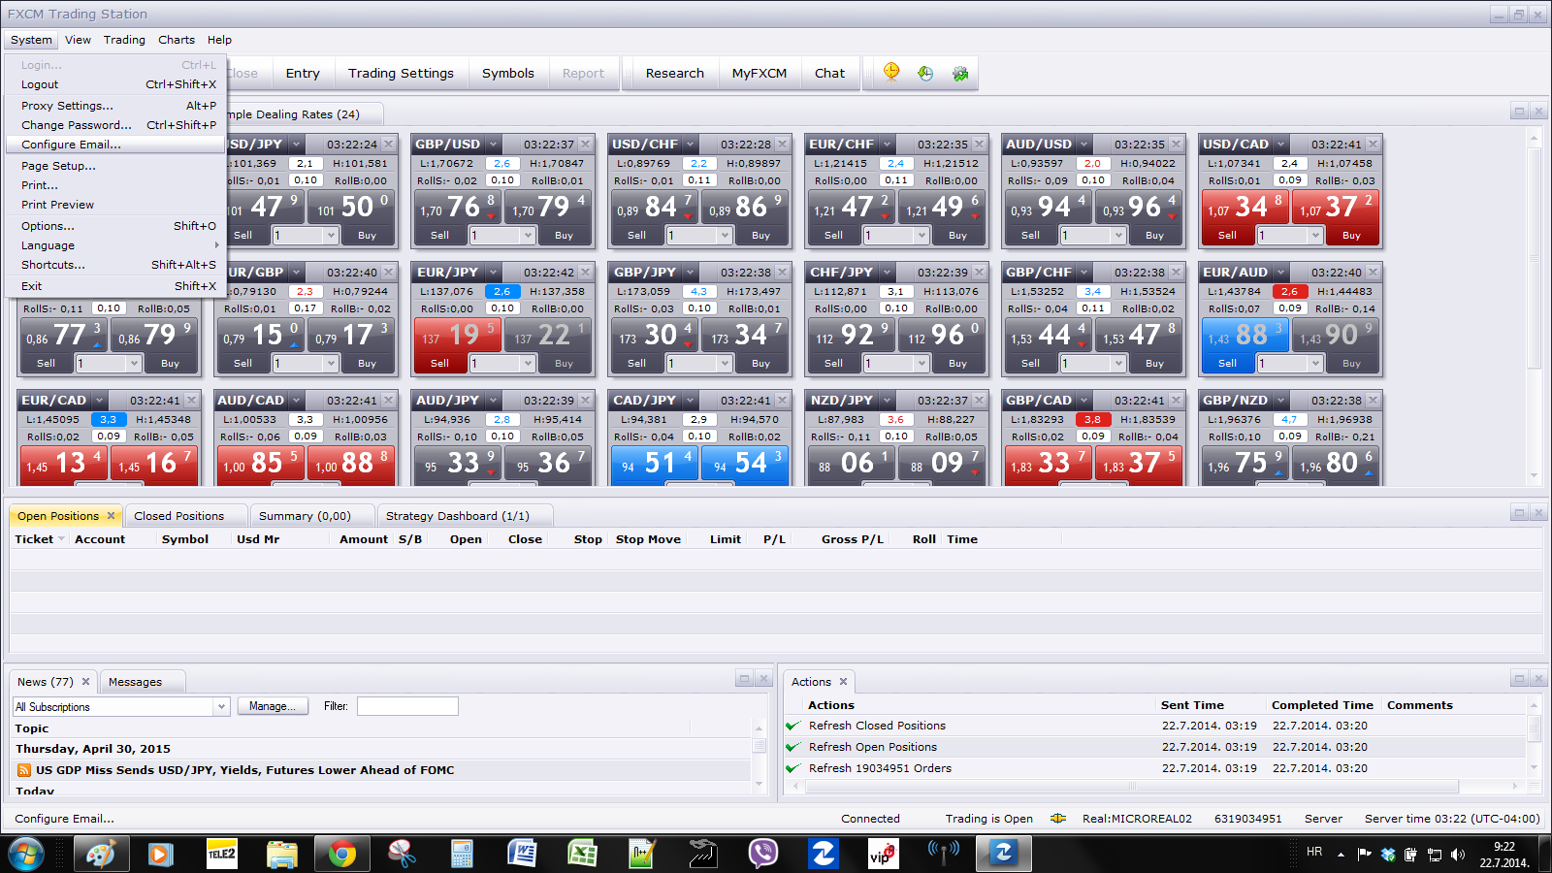Click the USD/CHF amount input field
This screenshot has height=873, width=1552.
click(x=691, y=236)
